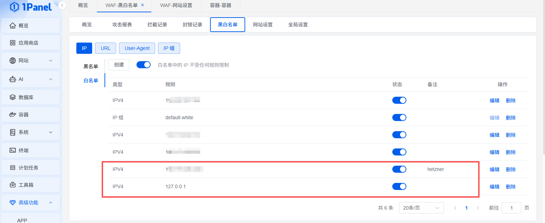Click the 127.0.0.1 rule text
This screenshot has width=545, height=223.
[175, 186]
